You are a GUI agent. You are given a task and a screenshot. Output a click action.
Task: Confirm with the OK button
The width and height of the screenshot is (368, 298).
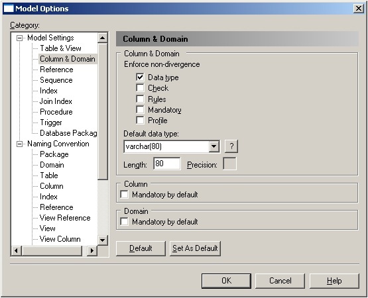(226, 281)
